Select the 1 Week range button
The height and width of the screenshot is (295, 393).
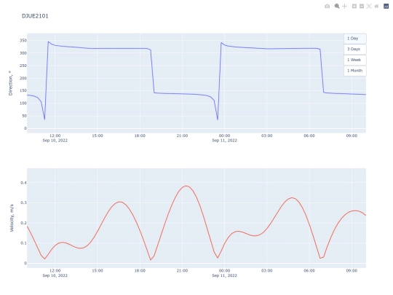click(355, 60)
